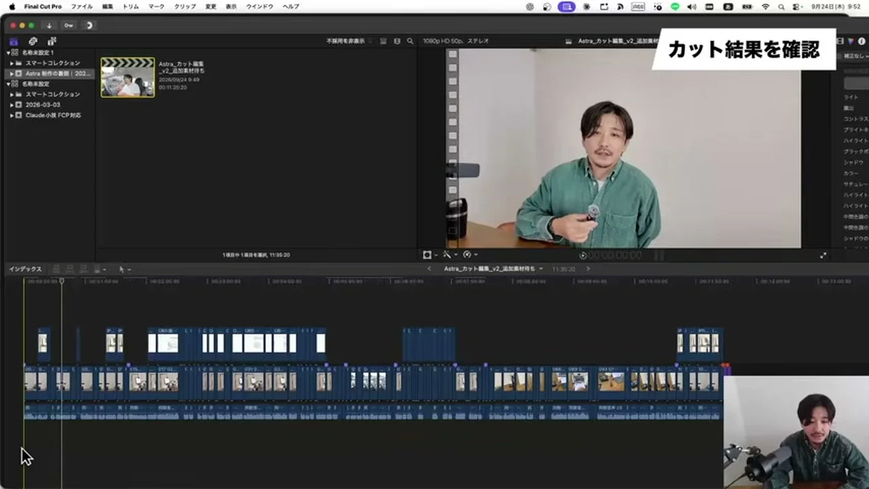
Task: Click the インデックス timeline index button
Action: point(25,269)
